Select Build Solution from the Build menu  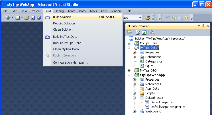(x=62, y=17)
